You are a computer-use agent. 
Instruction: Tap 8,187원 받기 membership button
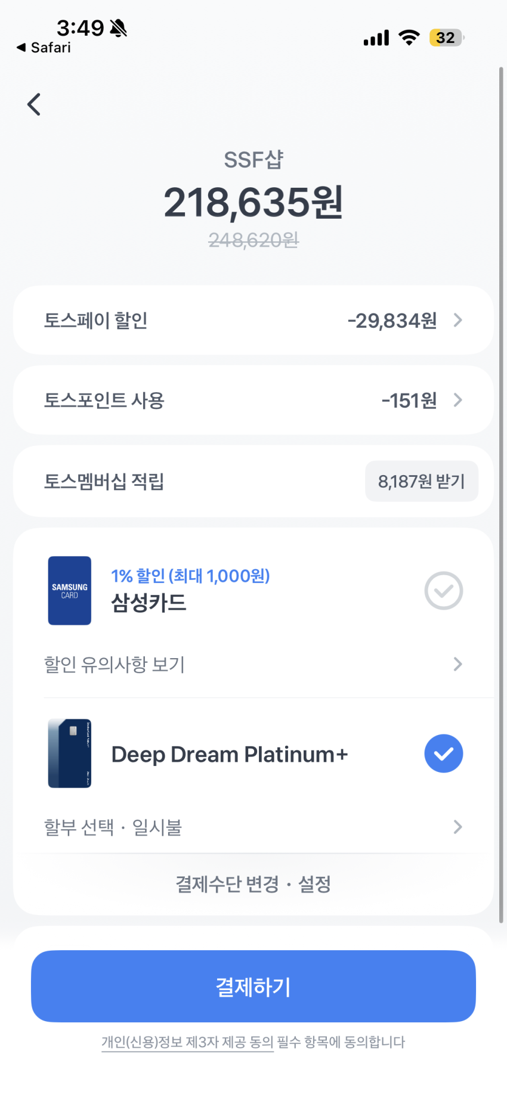pos(421,481)
